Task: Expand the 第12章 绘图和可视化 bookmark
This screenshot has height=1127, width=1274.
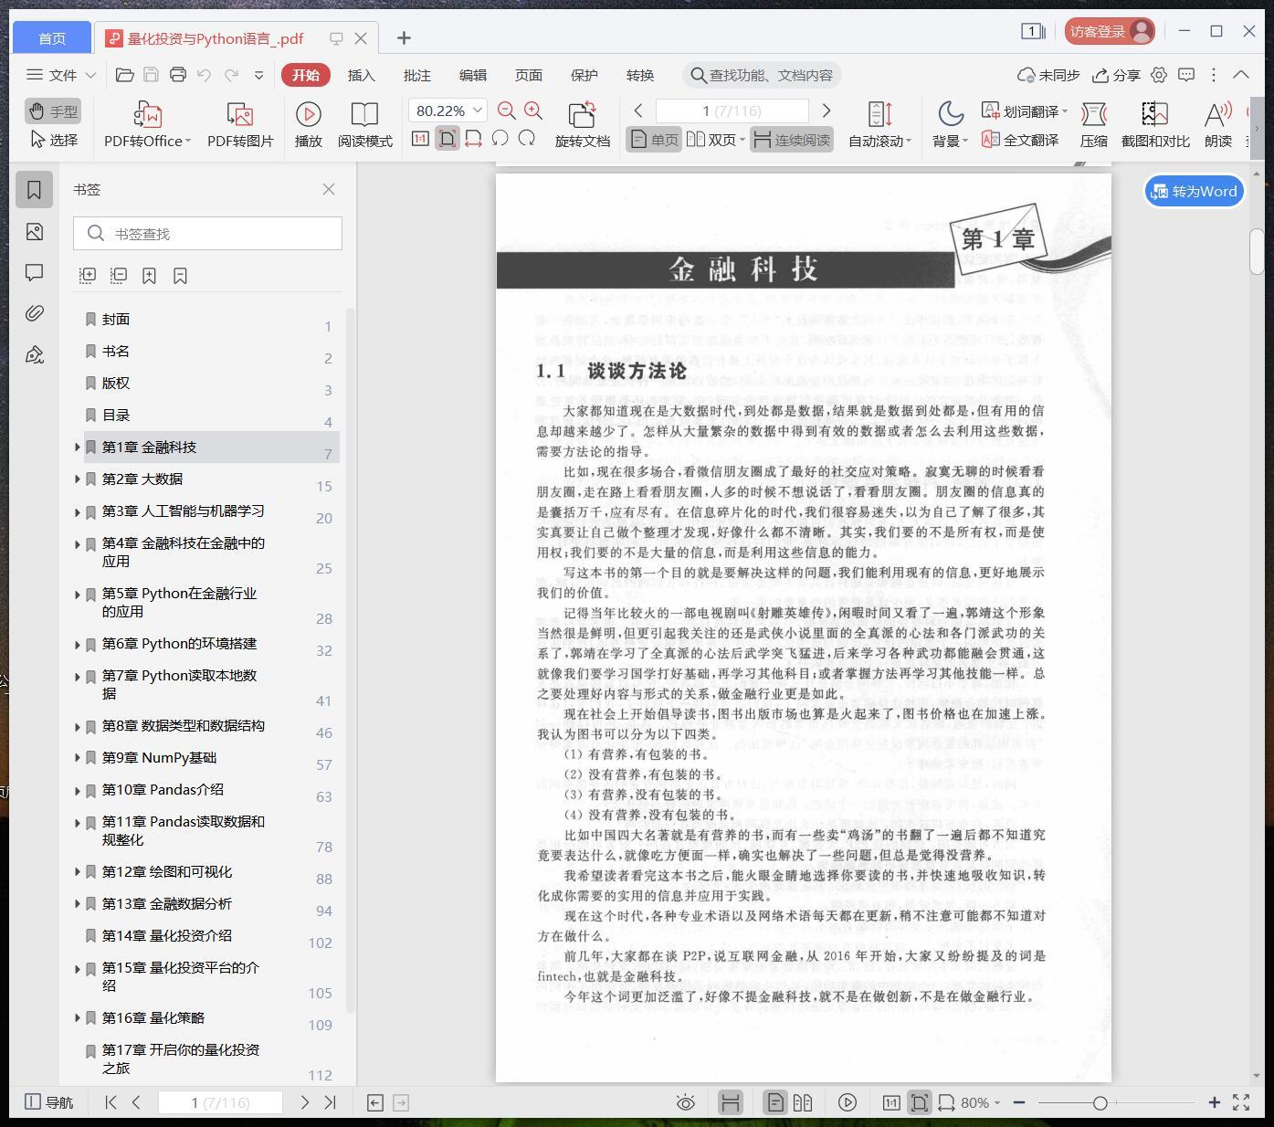Action: [x=78, y=872]
